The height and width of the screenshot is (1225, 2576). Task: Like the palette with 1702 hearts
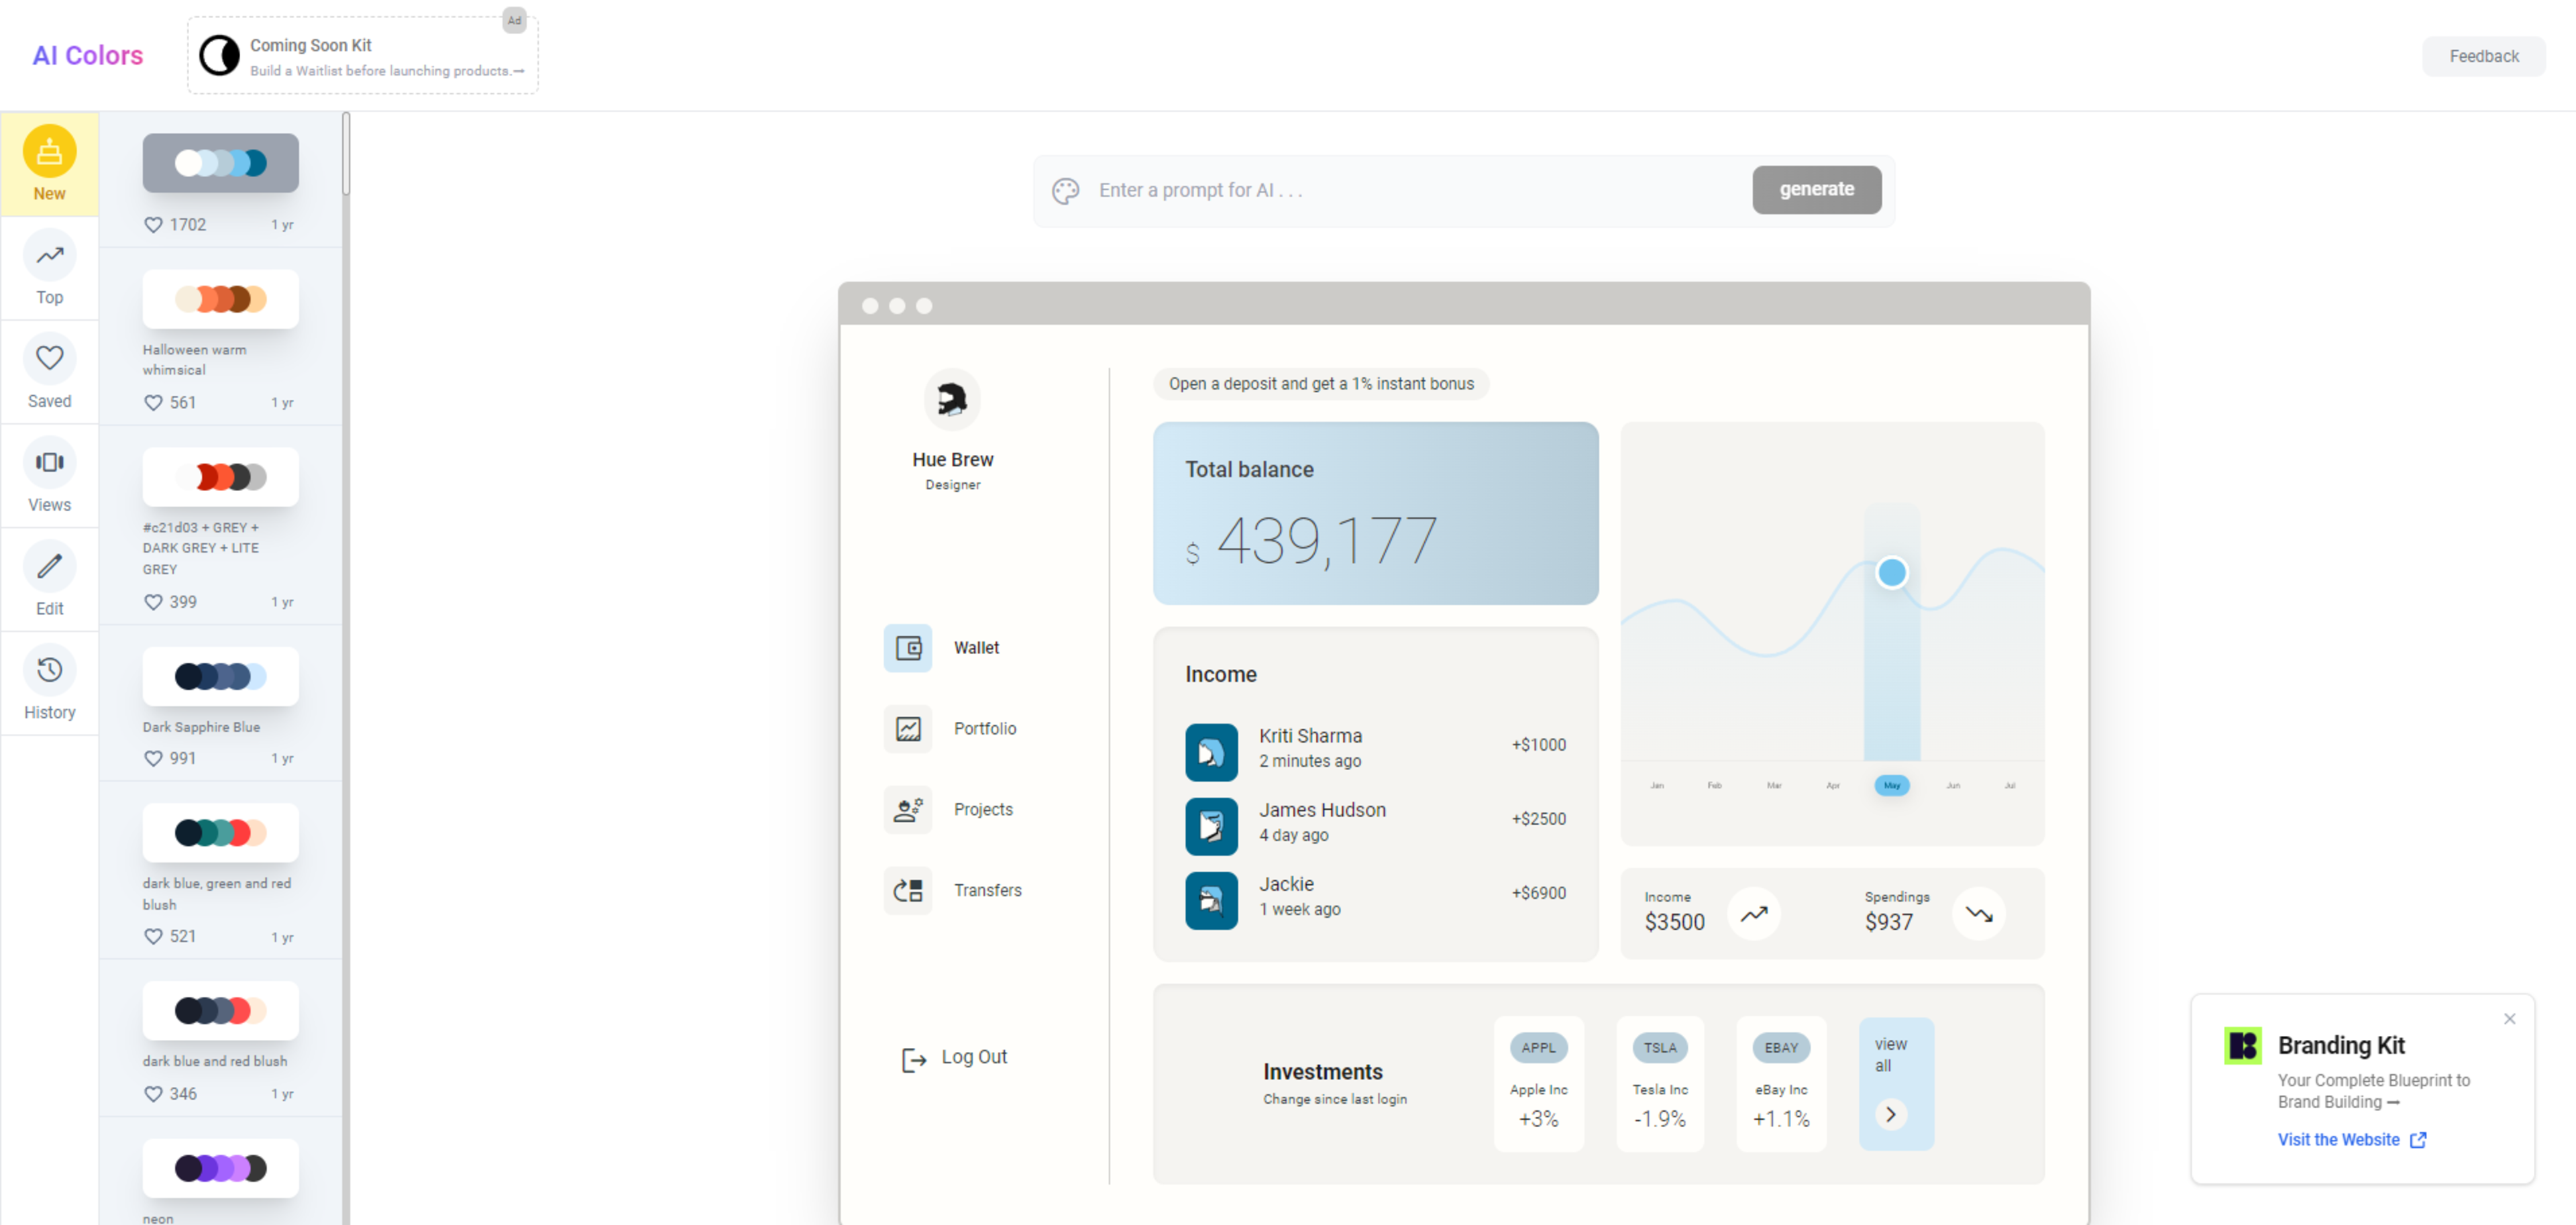[153, 225]
